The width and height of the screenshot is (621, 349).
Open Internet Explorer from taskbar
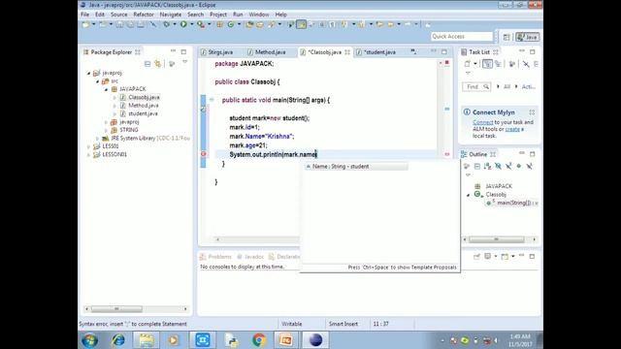[x=118, y=340]
